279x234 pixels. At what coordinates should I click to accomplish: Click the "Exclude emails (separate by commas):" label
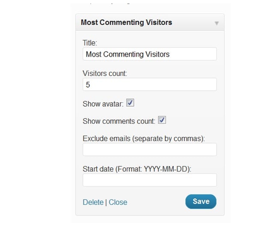coord(144,138)
